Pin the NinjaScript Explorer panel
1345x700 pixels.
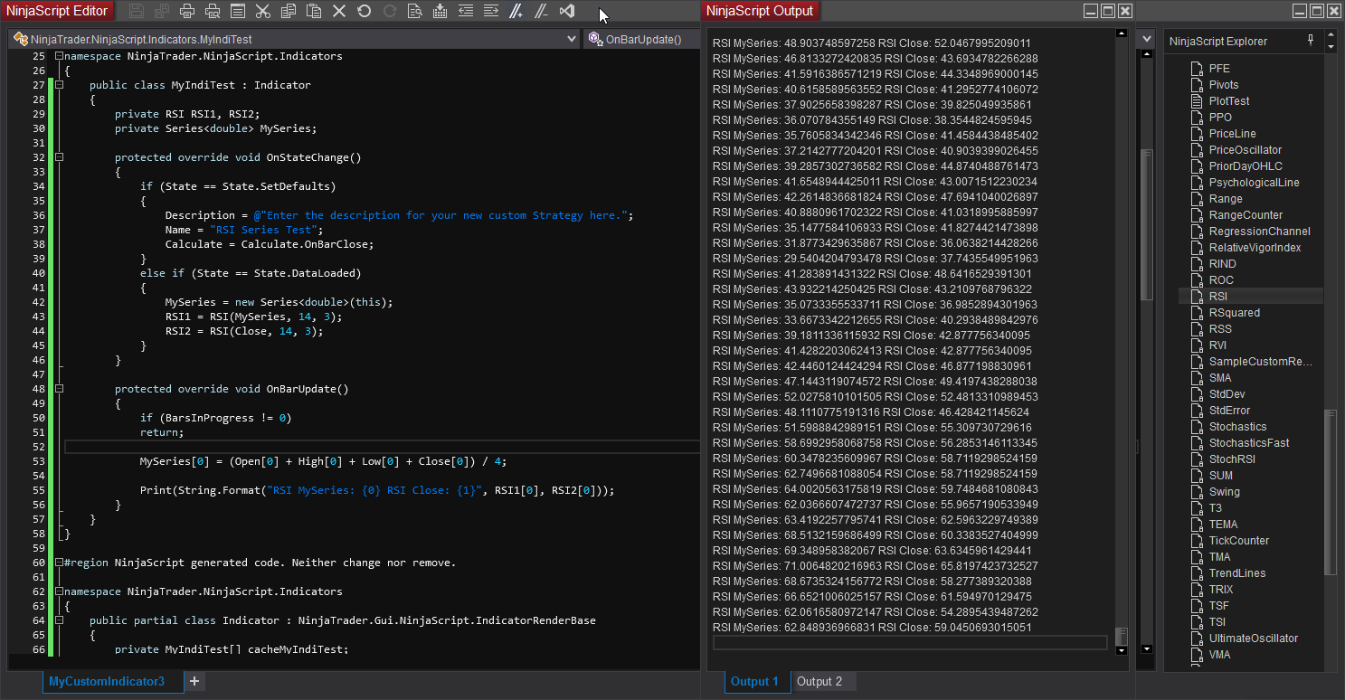1312,41
